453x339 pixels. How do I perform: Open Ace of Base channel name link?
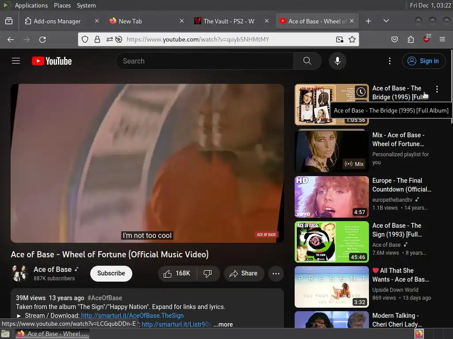pyautogui.click(x=53, y=269)
